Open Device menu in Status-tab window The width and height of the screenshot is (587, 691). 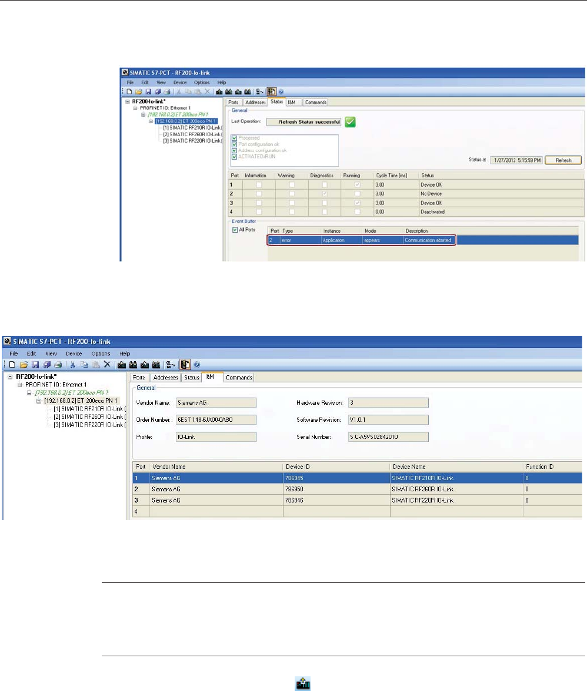[179, 82]
